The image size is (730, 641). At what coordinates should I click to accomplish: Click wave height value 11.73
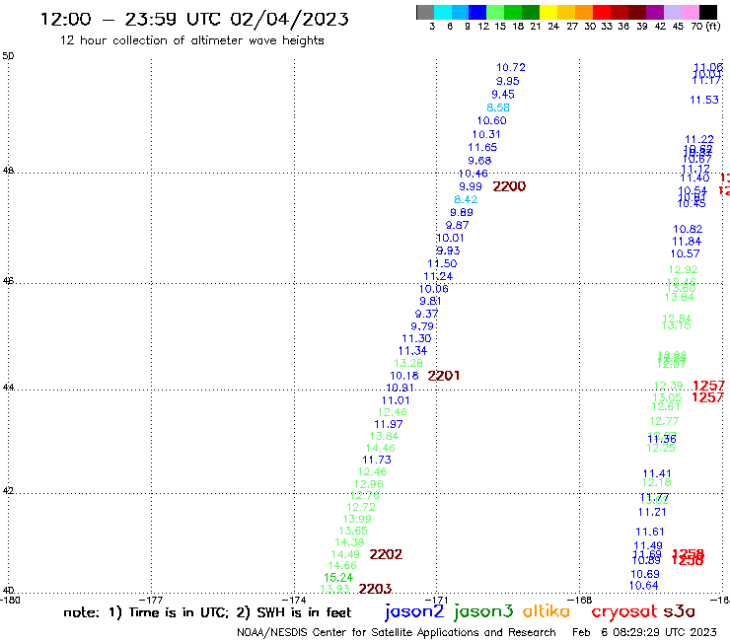click(377, 460)
